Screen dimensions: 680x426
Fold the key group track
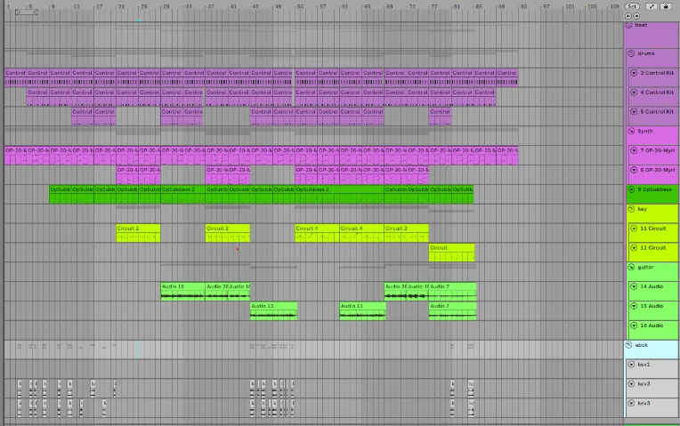630,209
